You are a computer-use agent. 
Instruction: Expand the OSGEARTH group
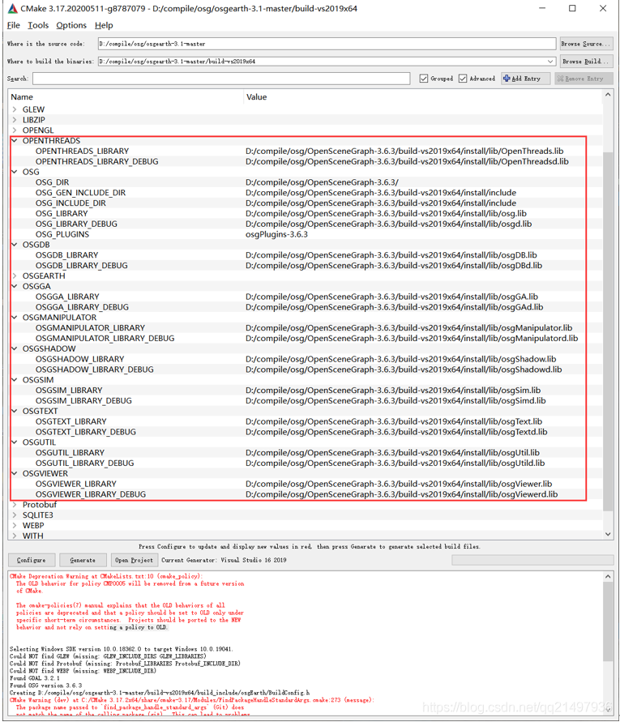pos(15,276)
